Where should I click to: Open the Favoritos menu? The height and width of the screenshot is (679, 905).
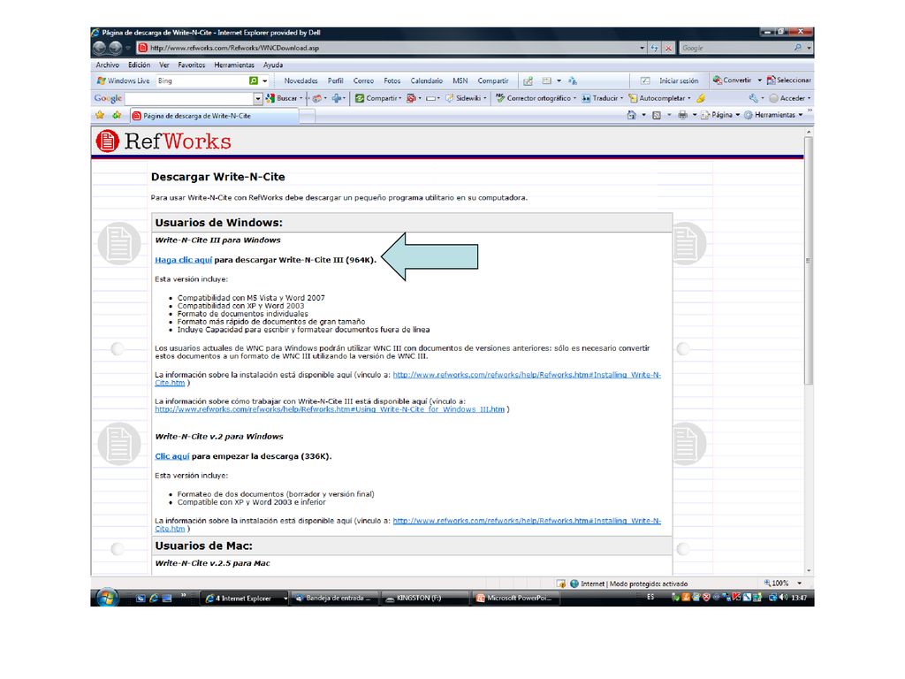[192, 65]
